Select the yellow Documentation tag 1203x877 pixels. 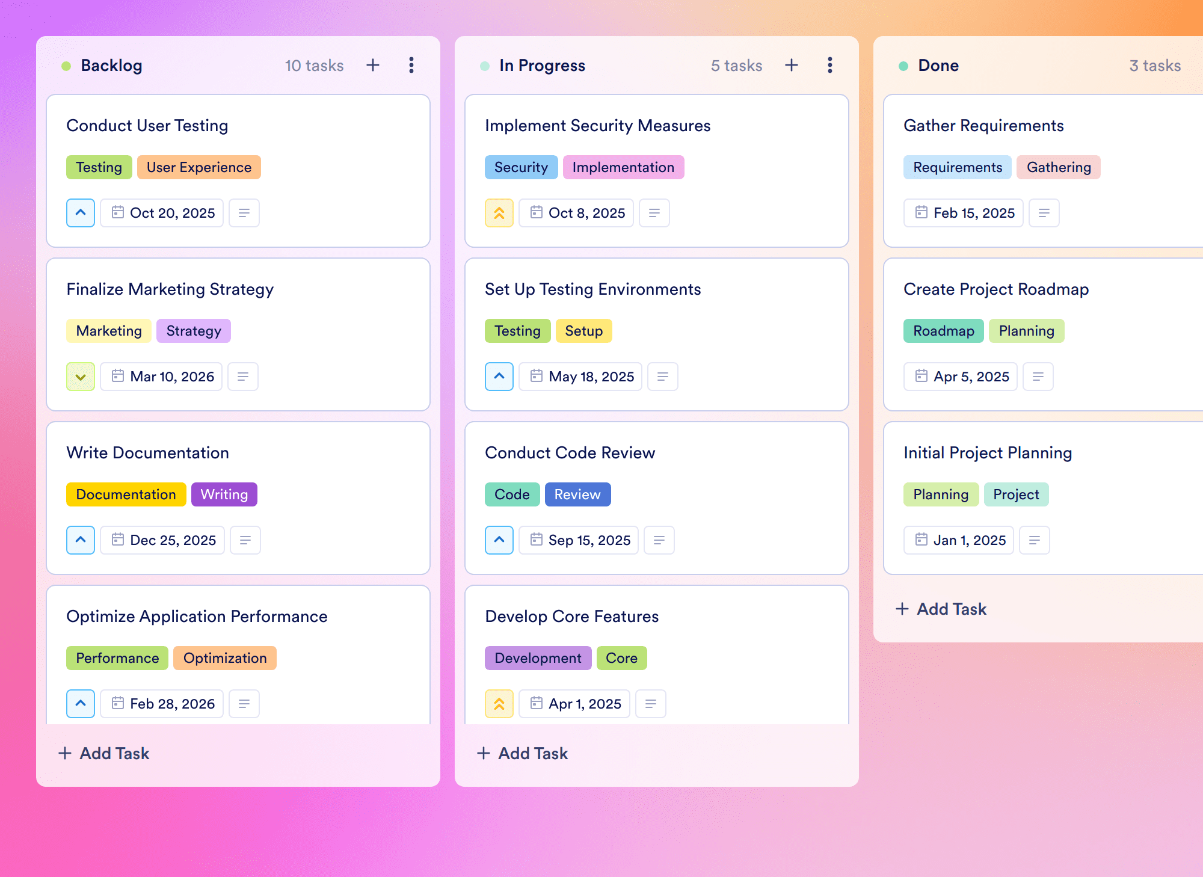126,494
